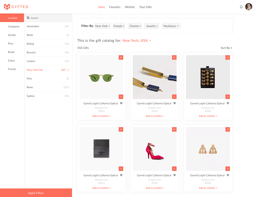Click the Apply Filters button
The image size is (256, 197).
pyautogui.click(x=36, y=193)
